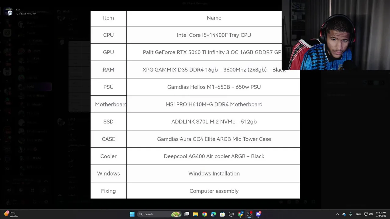Screen dimensions: 390x219
Task: Click the 'Cooler' label cell
Action: click(108, 156)
